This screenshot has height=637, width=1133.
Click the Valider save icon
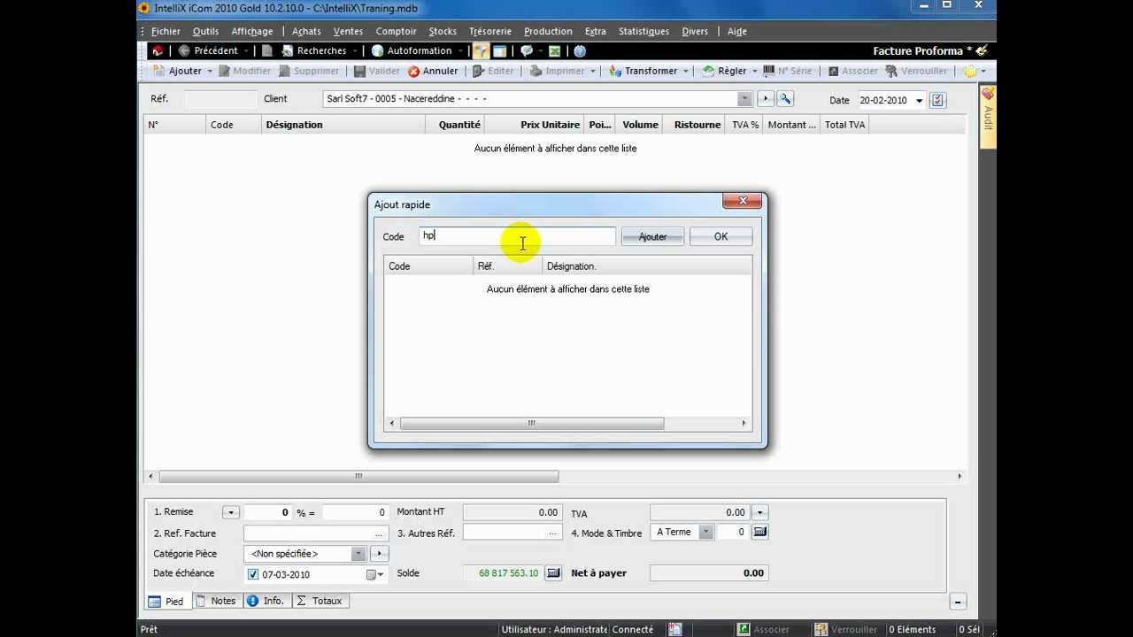[x=359, y=71]
